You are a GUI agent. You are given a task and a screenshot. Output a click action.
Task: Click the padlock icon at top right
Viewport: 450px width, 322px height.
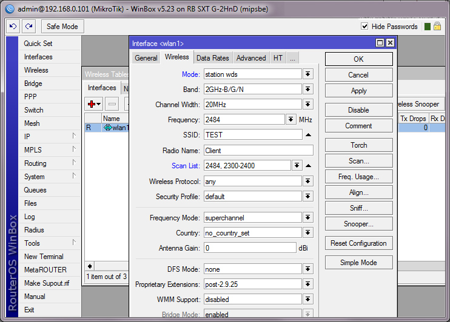[x=437, y=27]
